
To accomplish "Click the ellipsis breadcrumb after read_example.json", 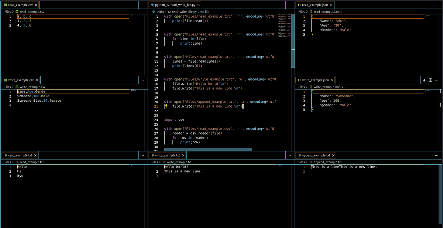I will click(x=346, y=12).
